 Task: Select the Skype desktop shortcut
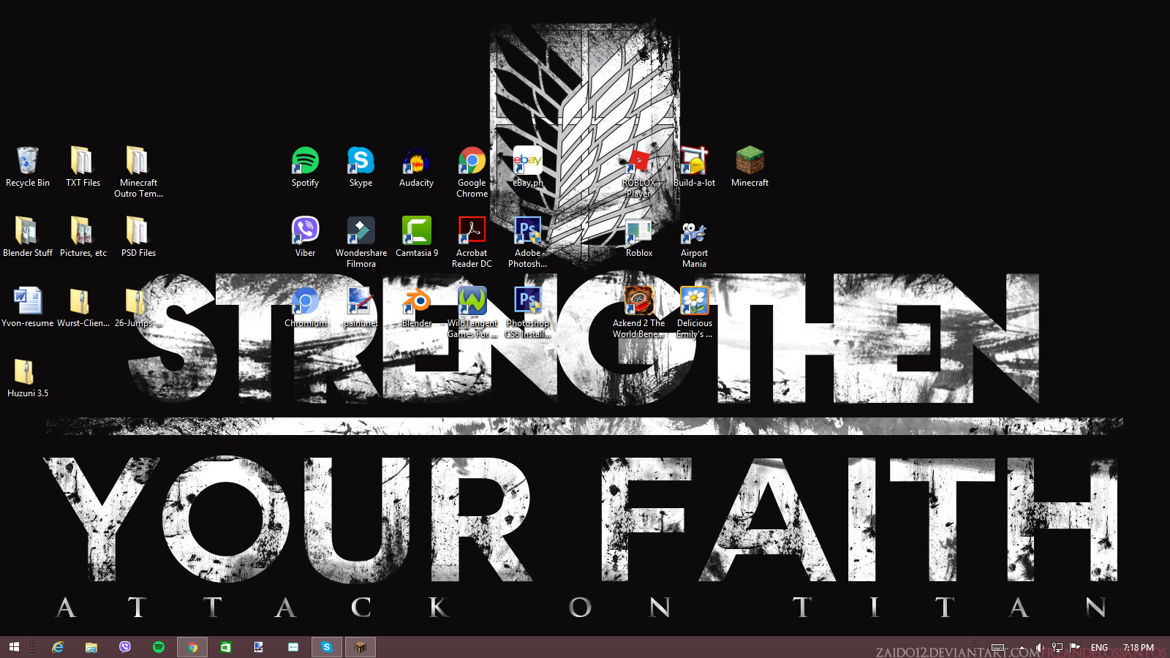point(361,167)
